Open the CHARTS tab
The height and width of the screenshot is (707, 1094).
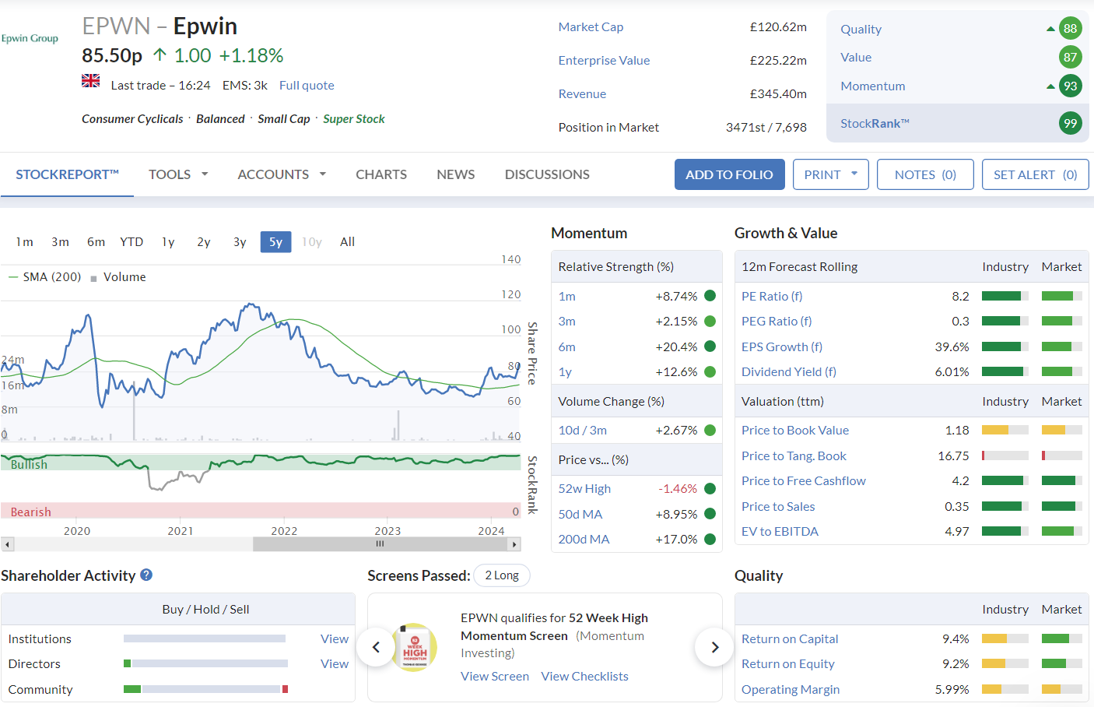click(381, 174)
